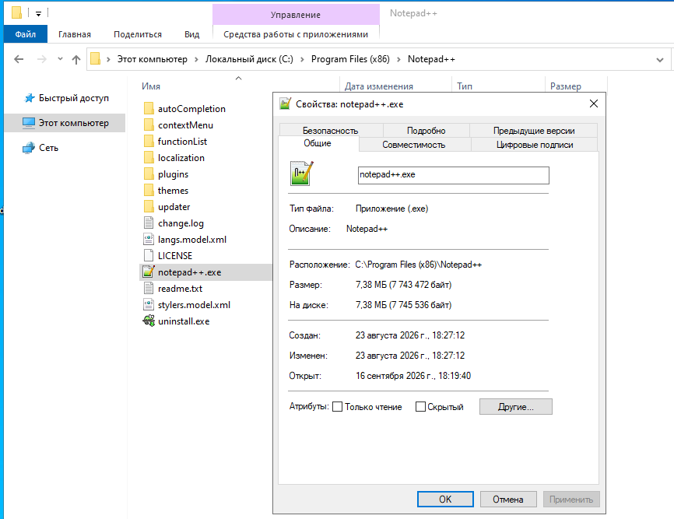Enable the 'Только чтение' checkbox

tap(338, 406)
